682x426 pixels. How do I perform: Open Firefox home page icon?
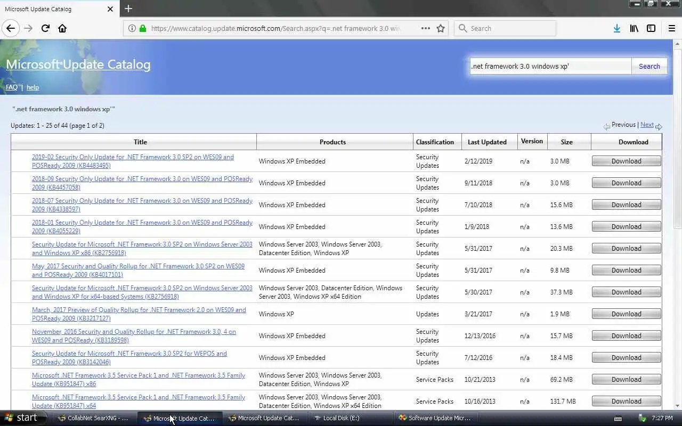pos(62,28)
